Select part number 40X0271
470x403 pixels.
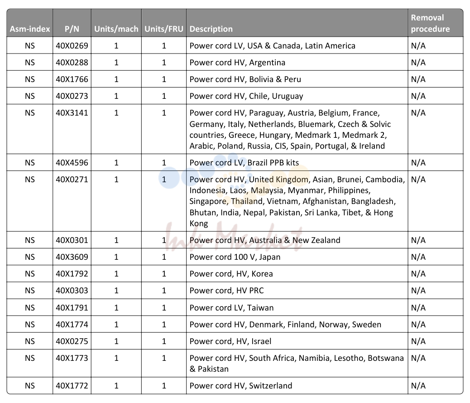pyautogui.click(x=72, y=180)
